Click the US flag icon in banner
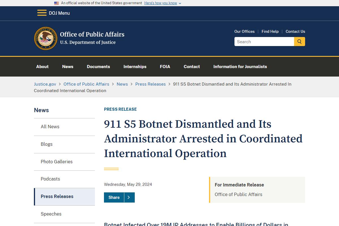The width and height of the screenshot is (339, 226). (56, 3)
